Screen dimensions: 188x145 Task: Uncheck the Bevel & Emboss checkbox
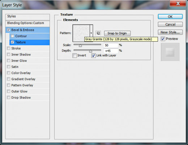(x=8, y=30)
